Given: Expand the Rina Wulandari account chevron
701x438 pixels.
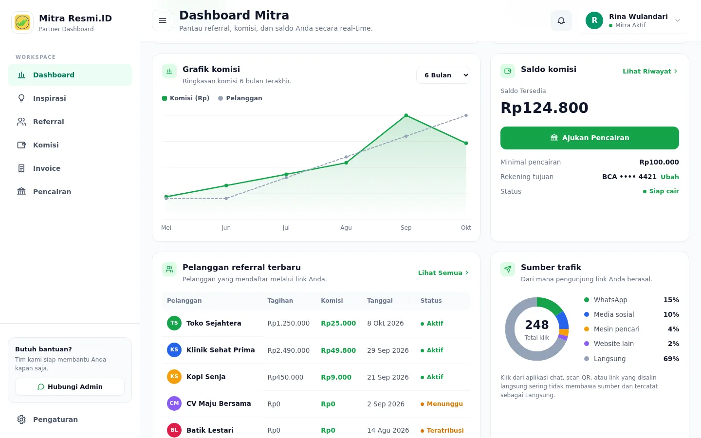Looking at the screenshot, I should pyautogui.click(x=678, y=20).
